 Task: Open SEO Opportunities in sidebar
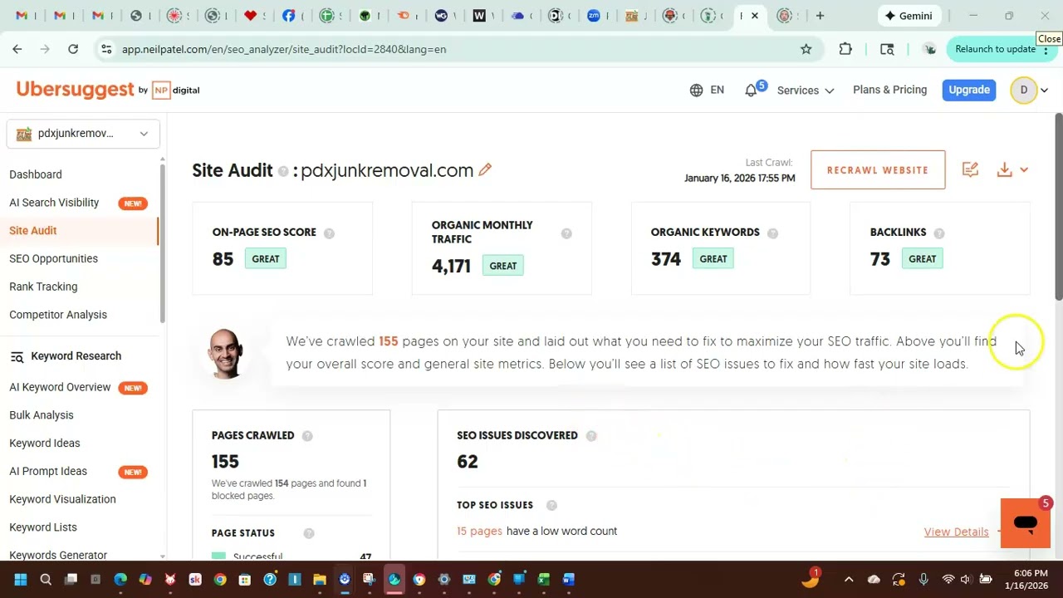pos(53,258)
